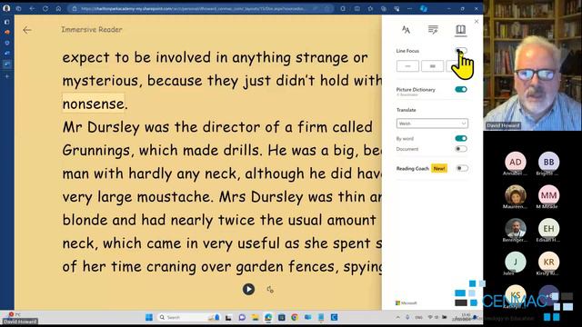Add new item with sidebar plus icon
The height and width of the screenshot is (327, 582).
(x=6, y=76)
